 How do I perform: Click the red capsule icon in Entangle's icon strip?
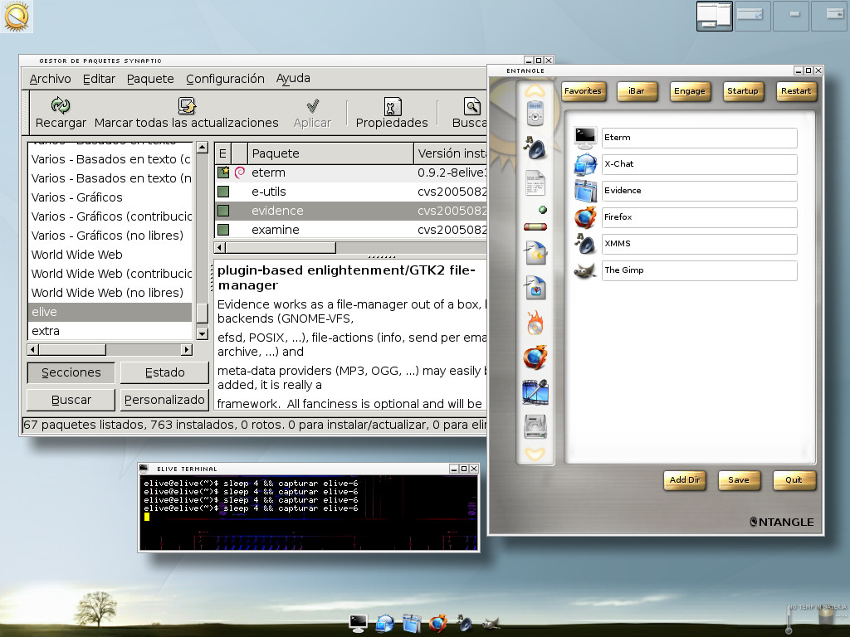tap(535, 227)
